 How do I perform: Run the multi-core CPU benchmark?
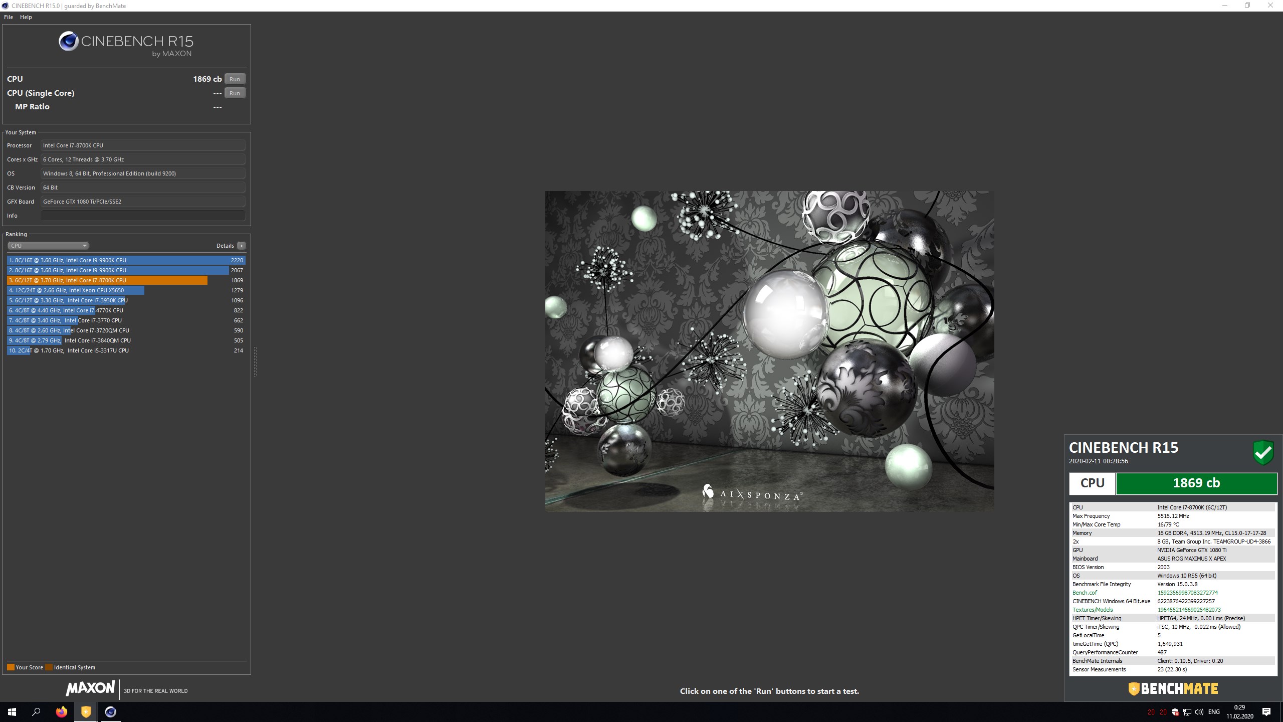235,79
